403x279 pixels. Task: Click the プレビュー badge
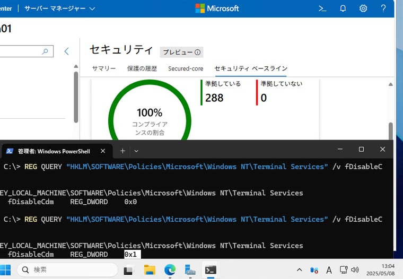181,52
